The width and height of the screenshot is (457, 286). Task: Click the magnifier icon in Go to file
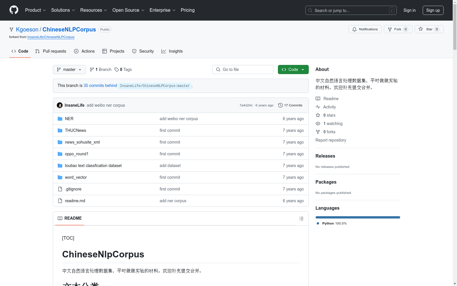[218, 69]
